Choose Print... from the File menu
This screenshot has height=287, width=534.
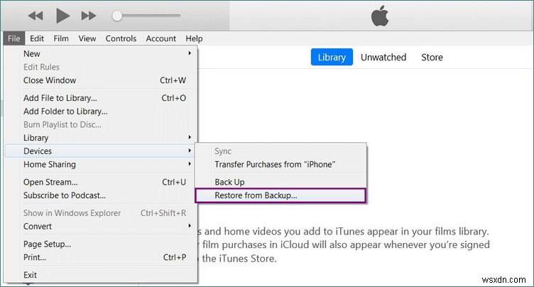[x=100, y=258]
